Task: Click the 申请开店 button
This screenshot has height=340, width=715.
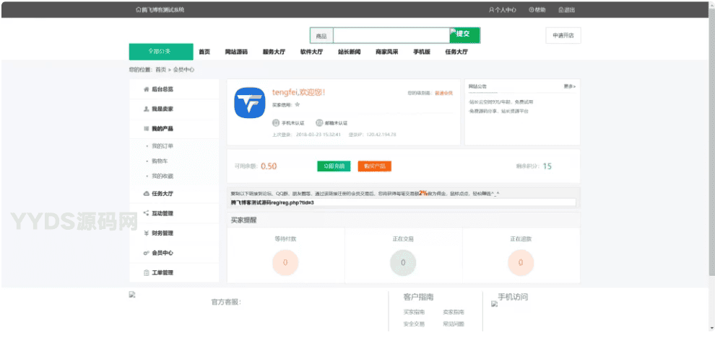Action: tap(563, 35)
